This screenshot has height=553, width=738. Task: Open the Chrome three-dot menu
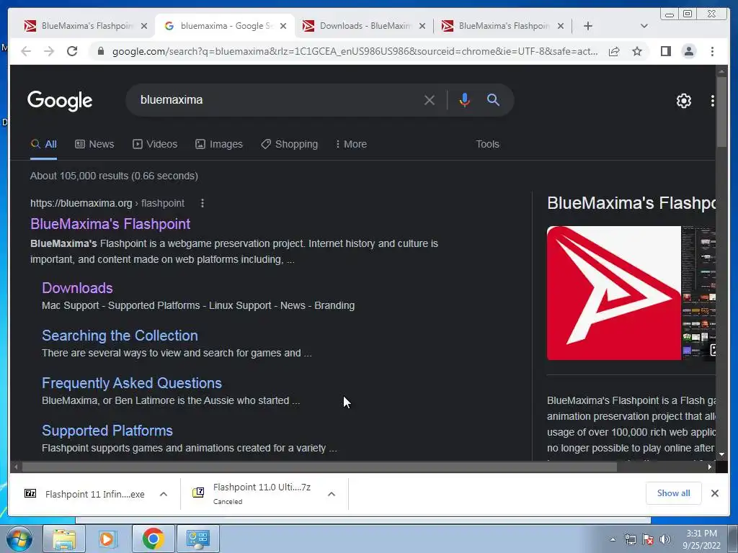click(712, 51)
